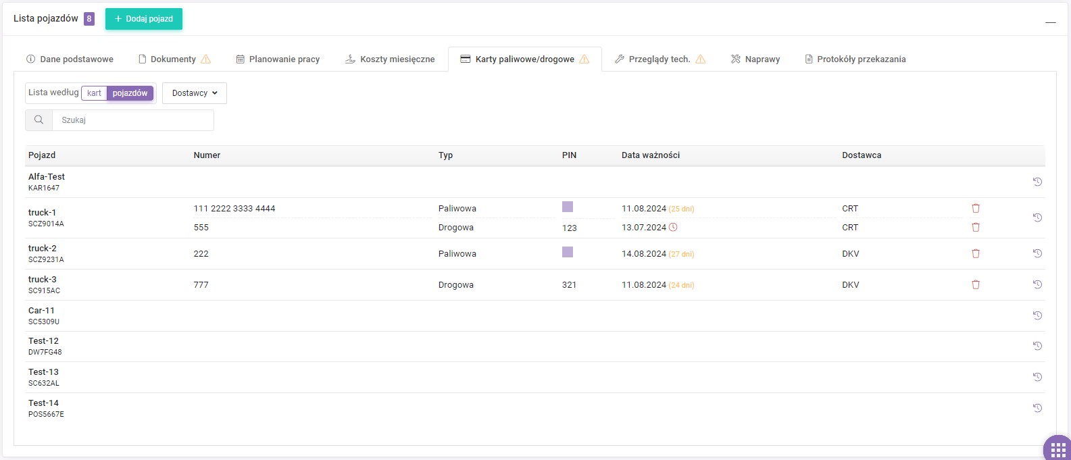The height and width of the screenshot is (460, 1071).
Task: Select vehicle Test-12
Action: [43, 340]
